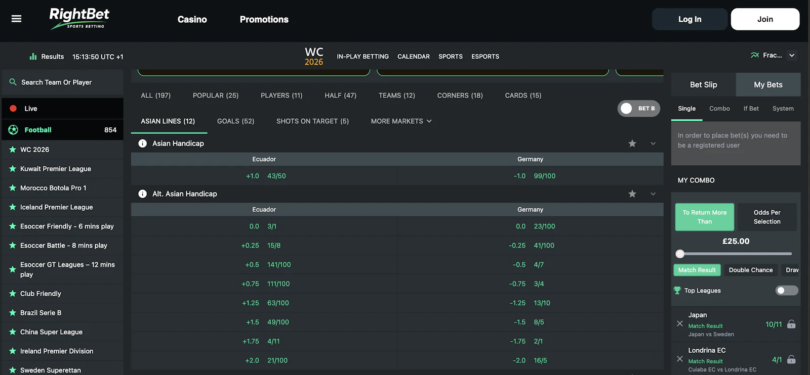The image size is (810, 375).
Task: Adjust the £25.00 return amount slider
Action: point(680,254)
